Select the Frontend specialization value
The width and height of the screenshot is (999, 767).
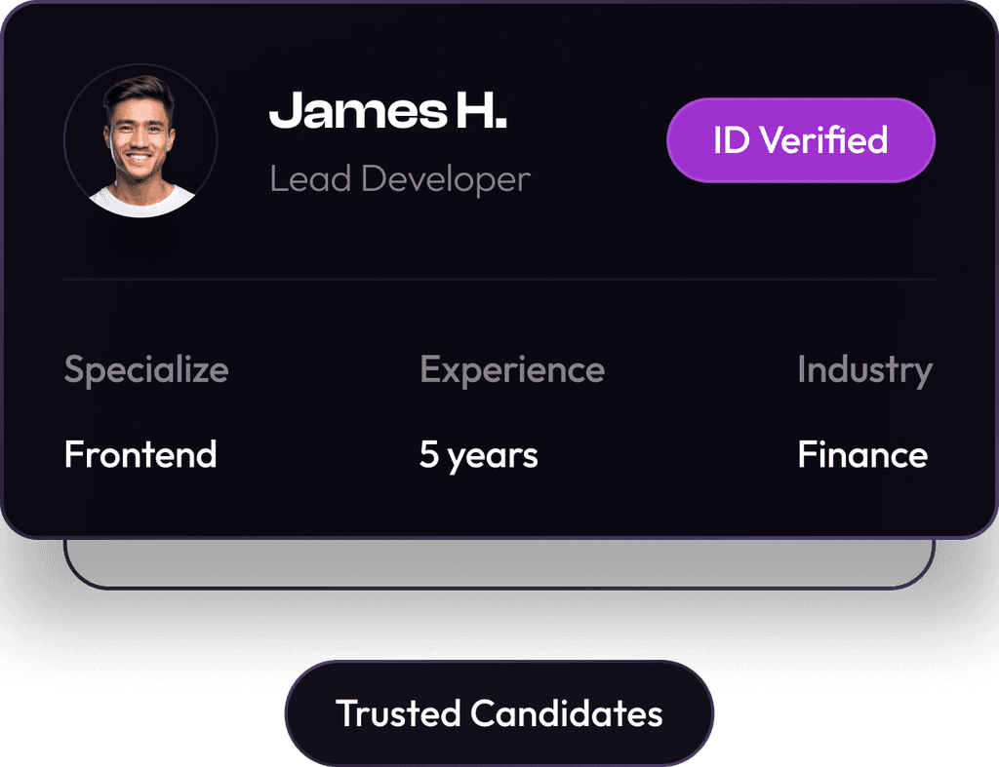140,455
